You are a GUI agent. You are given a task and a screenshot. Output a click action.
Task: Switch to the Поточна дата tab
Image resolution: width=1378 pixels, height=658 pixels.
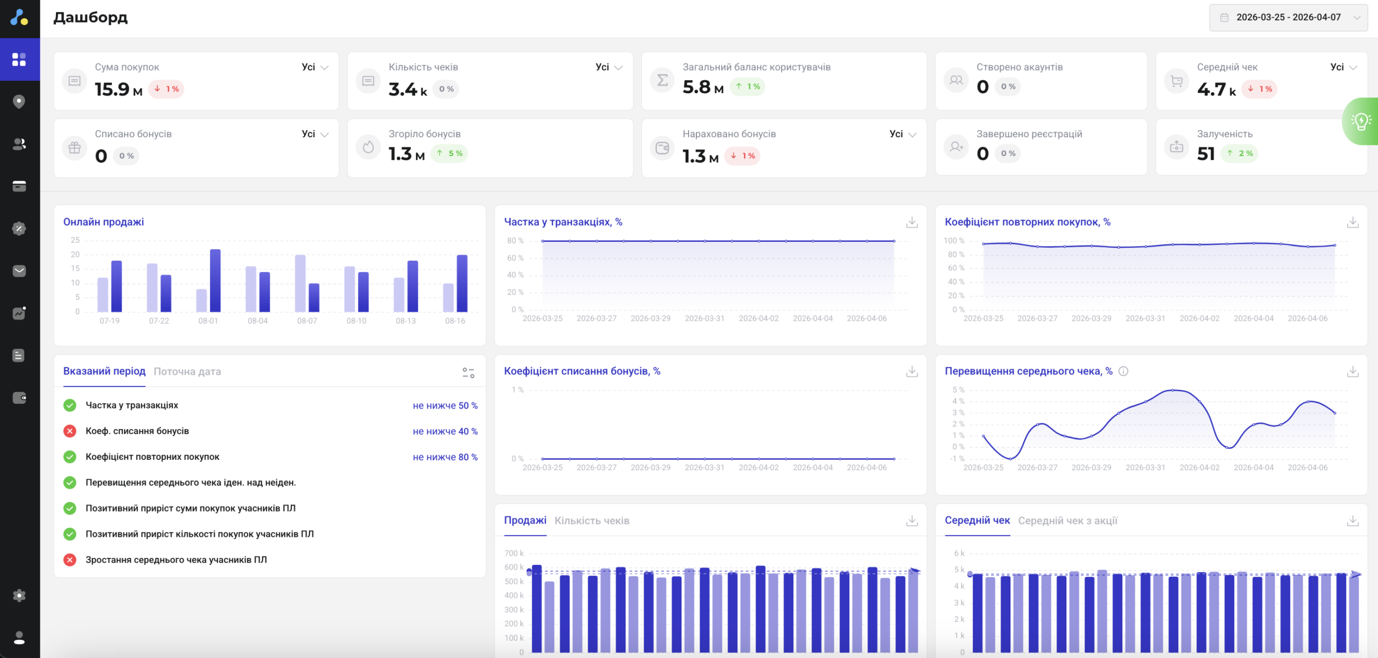click(x=187, y=372)
